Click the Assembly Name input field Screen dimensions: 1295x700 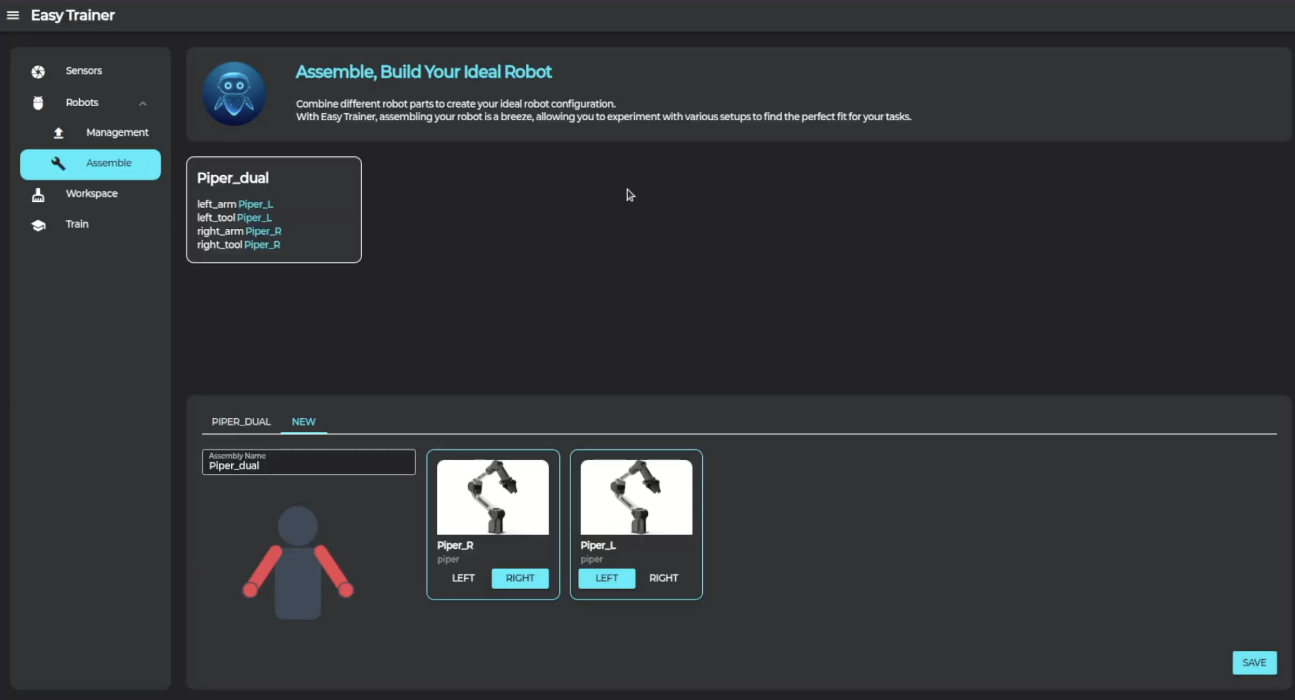coord(309,463)
